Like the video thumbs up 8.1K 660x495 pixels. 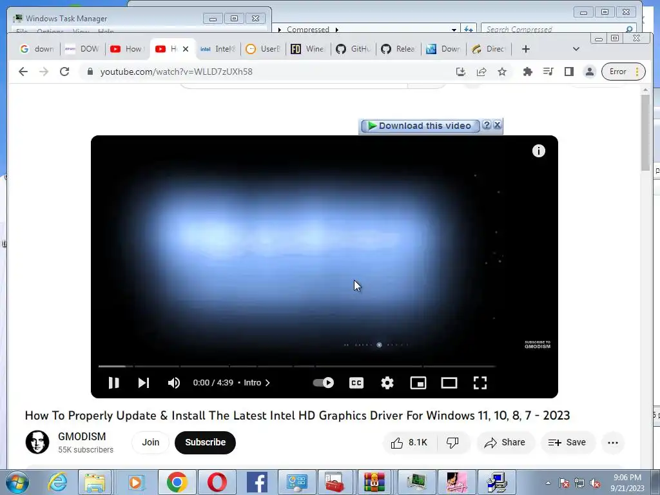point(409,442)
